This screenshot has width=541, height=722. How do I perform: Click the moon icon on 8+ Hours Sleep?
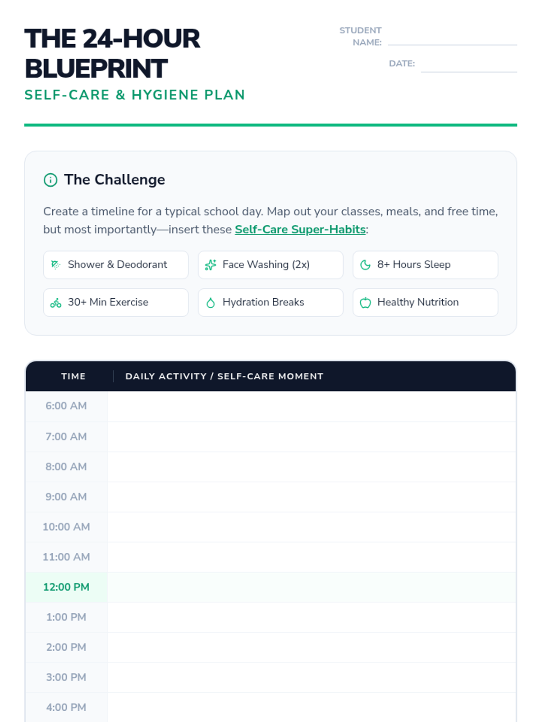tap(365, 265)
